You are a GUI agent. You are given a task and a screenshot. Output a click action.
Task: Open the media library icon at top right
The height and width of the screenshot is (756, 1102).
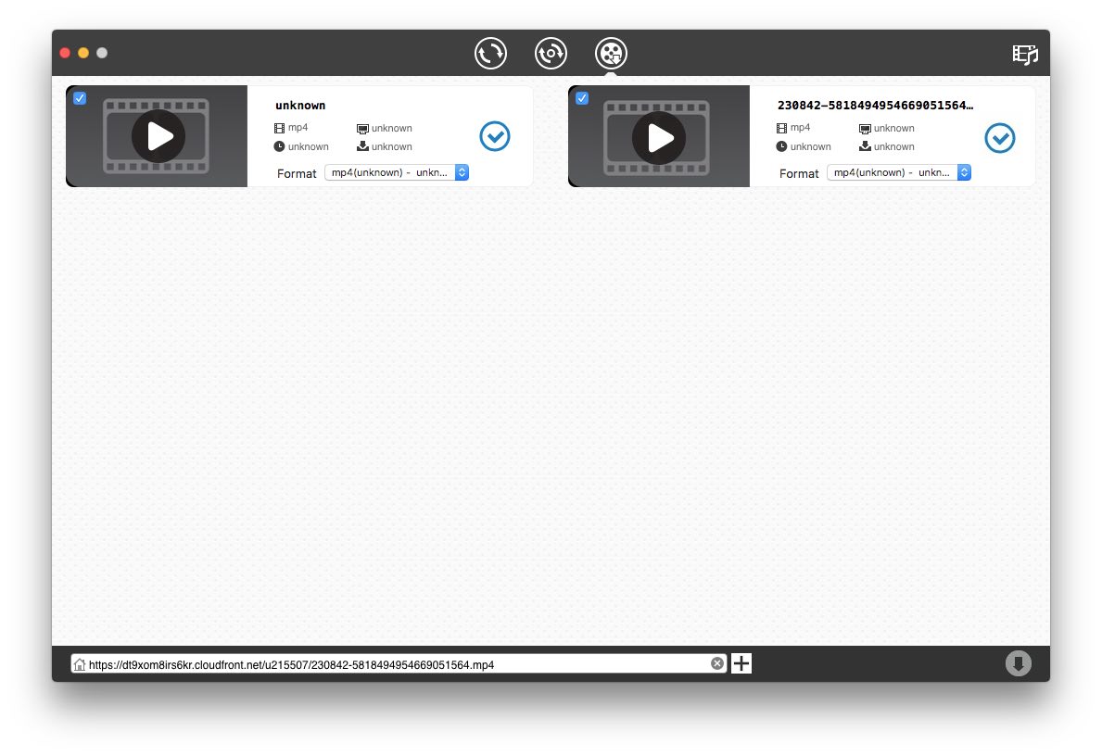tap(1025, 54)
